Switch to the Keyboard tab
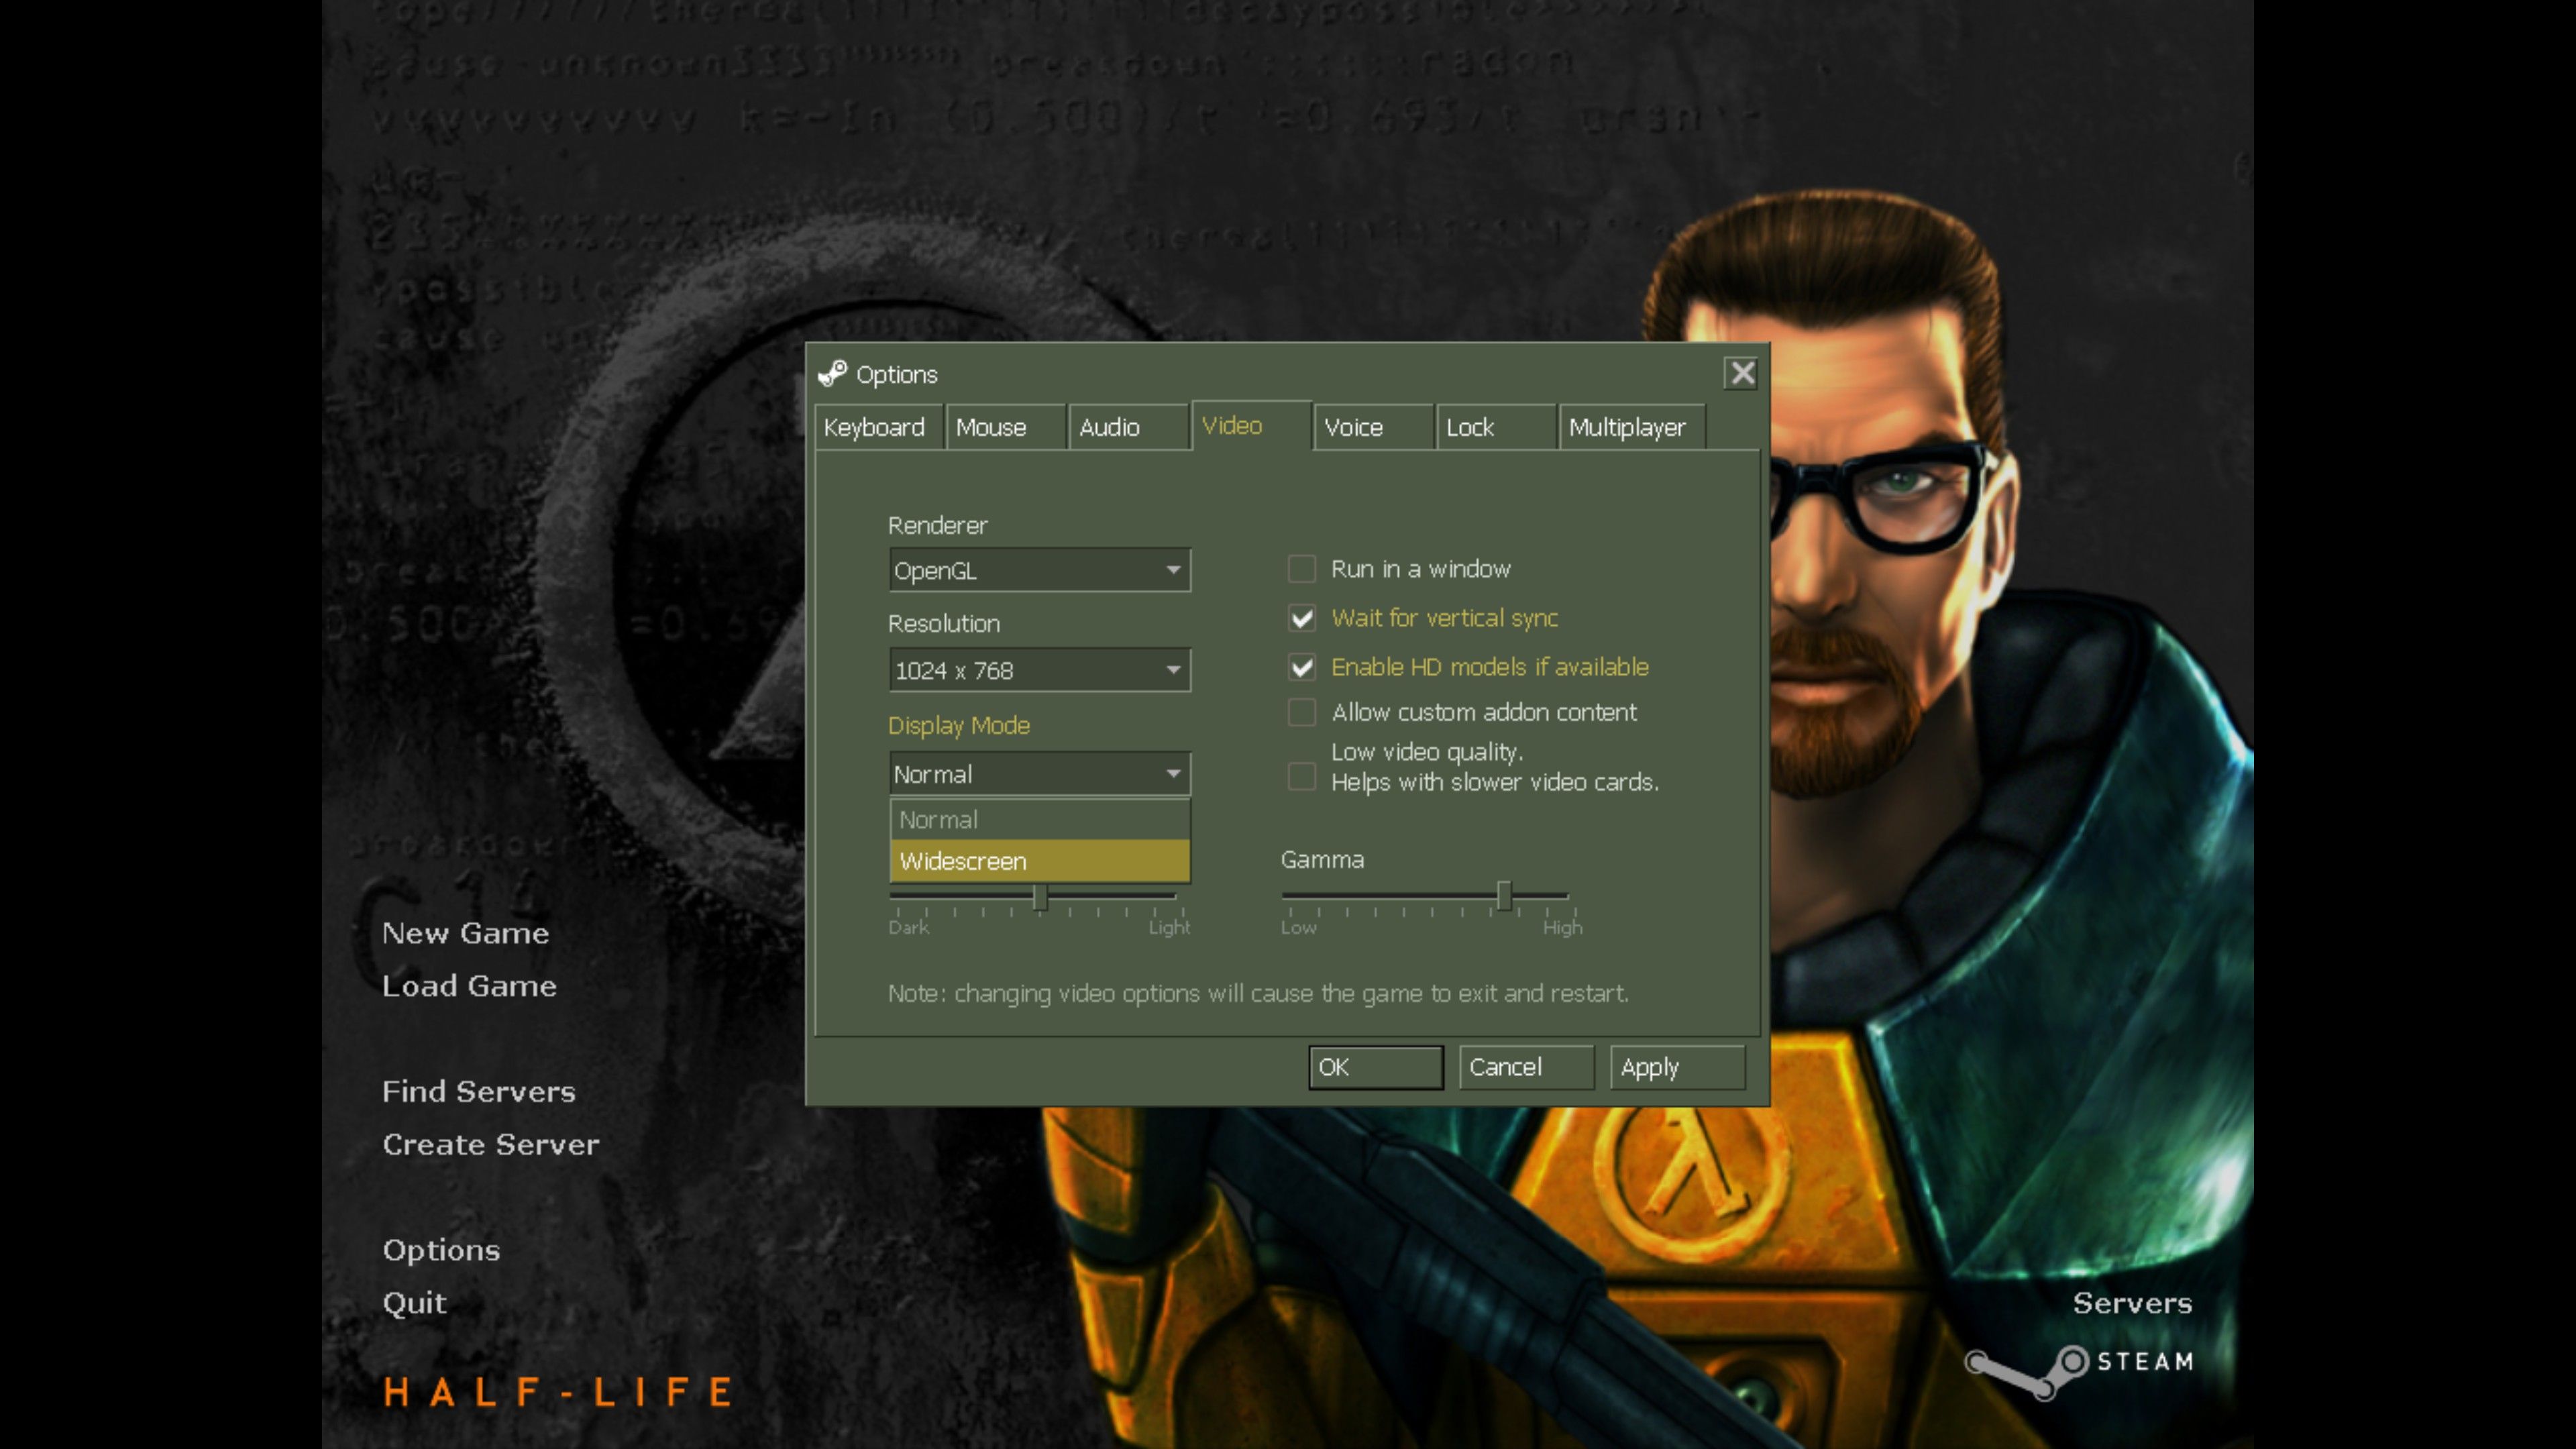 (878, 427)
